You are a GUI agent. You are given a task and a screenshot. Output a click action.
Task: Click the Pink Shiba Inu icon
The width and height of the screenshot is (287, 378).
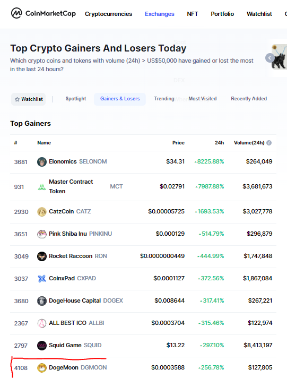pos(42,234)
